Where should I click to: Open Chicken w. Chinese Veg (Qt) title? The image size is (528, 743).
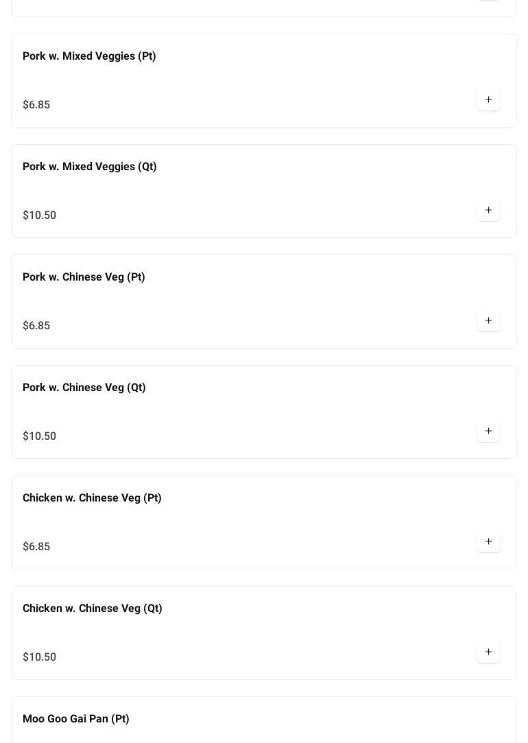tap(93, 609)
